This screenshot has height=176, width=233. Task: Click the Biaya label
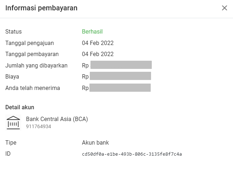coord(12,77)
